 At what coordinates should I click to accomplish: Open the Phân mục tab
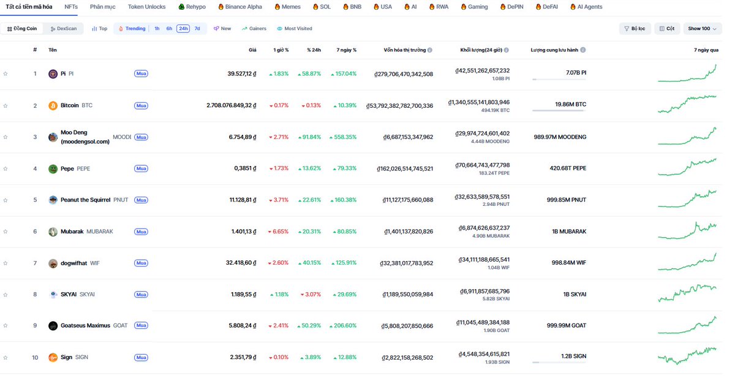tap(103, 7)
